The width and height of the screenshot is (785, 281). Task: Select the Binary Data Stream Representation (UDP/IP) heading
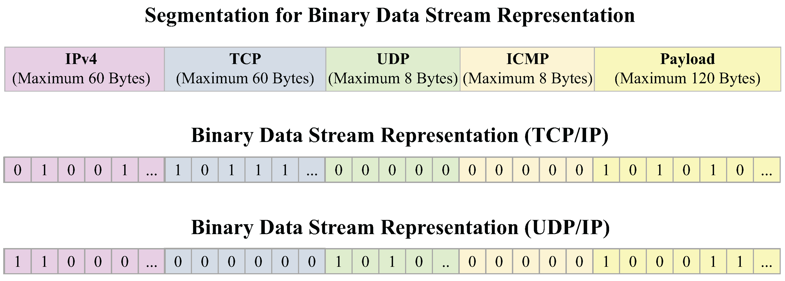pos(400,227)
